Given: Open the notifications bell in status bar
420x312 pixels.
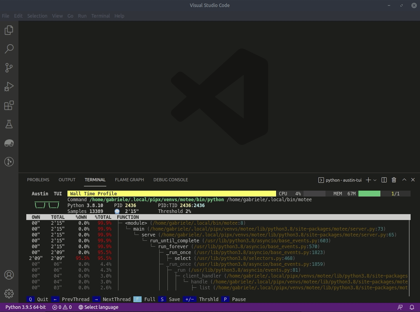Looking at the screenshot, I should pos(412,307).
